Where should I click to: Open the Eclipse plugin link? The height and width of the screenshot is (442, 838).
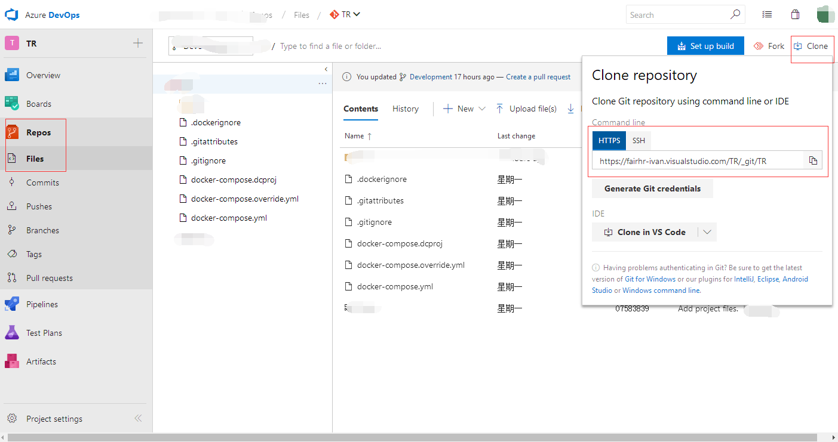[768, 279]
